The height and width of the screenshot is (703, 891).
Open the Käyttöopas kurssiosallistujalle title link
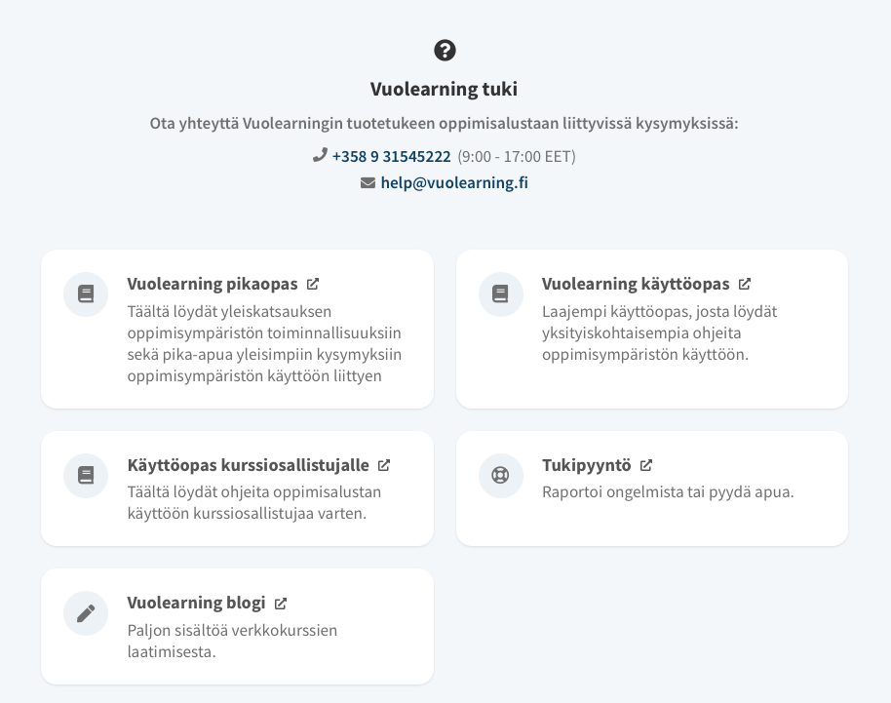click(248, 465)
